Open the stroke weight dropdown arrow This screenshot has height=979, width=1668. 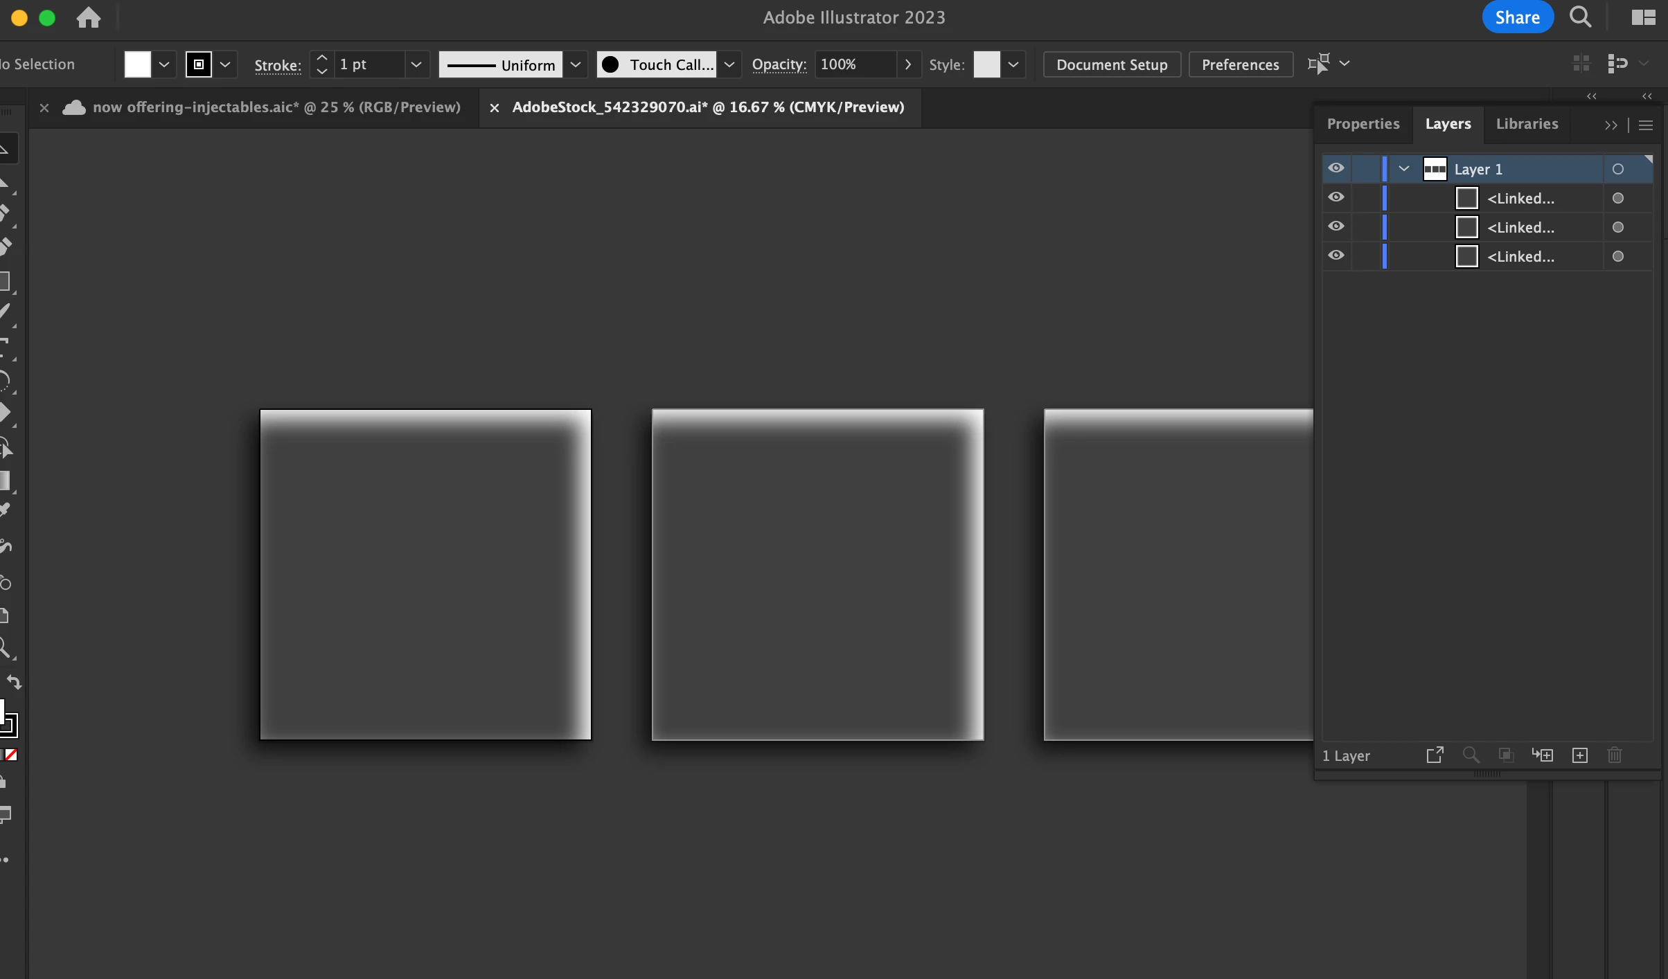tap(416, 64)
